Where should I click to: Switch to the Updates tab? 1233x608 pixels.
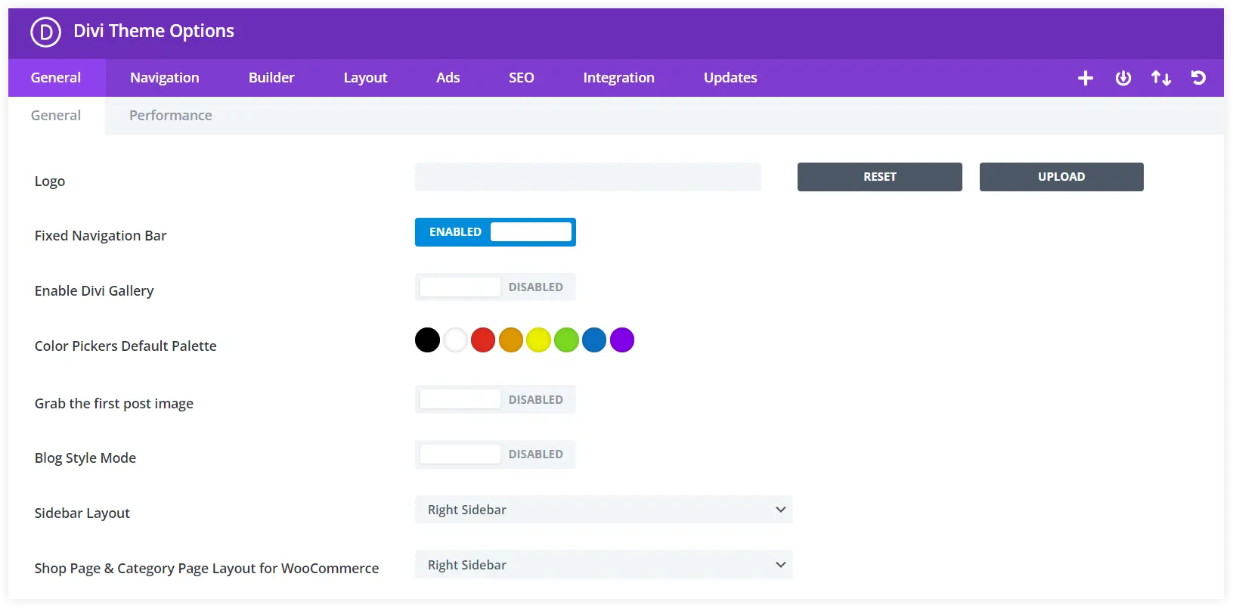(x=730, y=78)
